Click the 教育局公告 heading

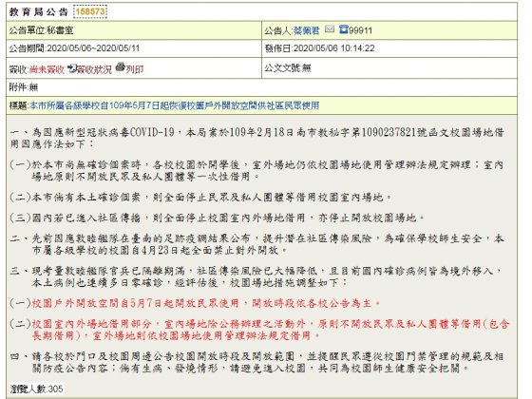(39, 11)
